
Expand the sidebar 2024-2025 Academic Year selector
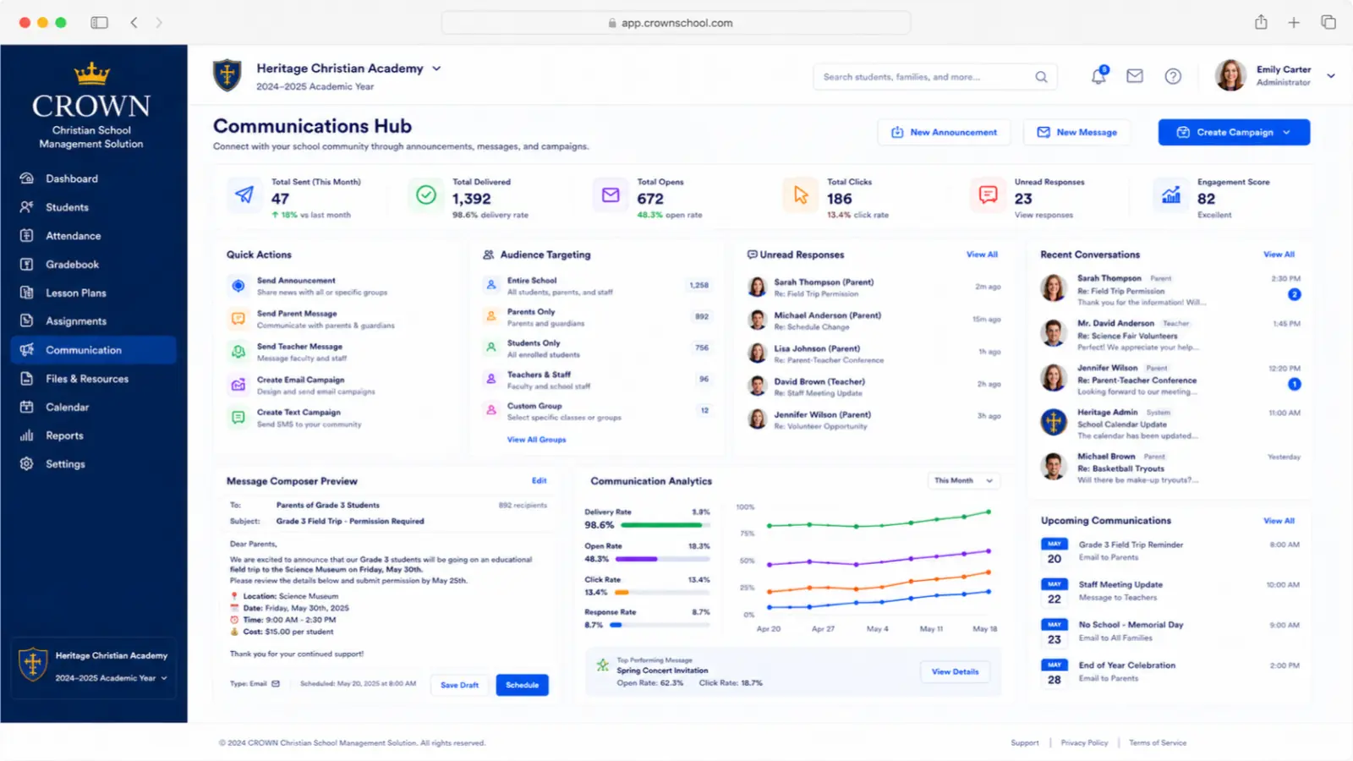coord(111,678)
